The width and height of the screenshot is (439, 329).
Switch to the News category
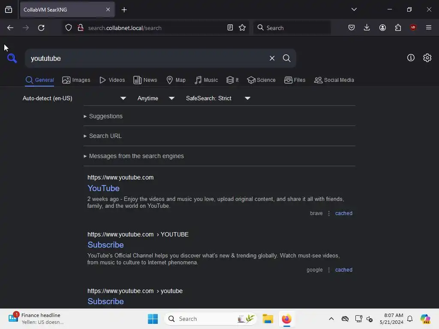point(145,80)
